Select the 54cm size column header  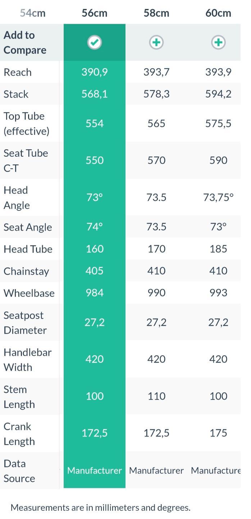pos(33,13)
